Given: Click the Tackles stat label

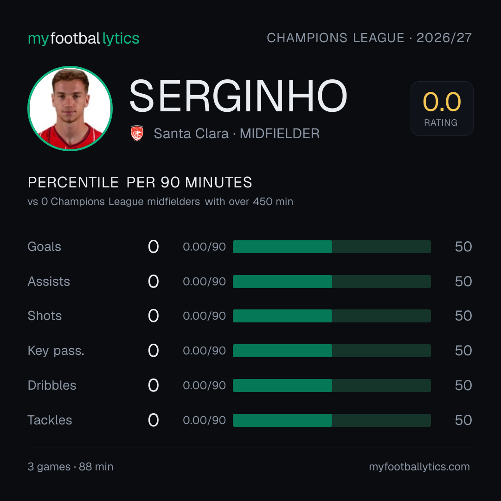Looking at the screenshot, I should click(50, 420).
